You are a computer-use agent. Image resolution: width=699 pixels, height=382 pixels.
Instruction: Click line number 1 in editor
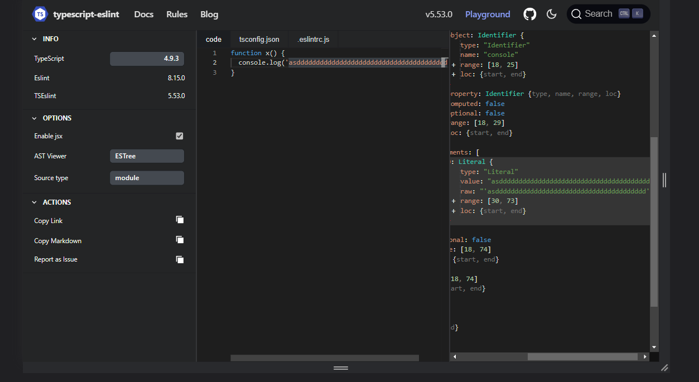tap(214, 53)
